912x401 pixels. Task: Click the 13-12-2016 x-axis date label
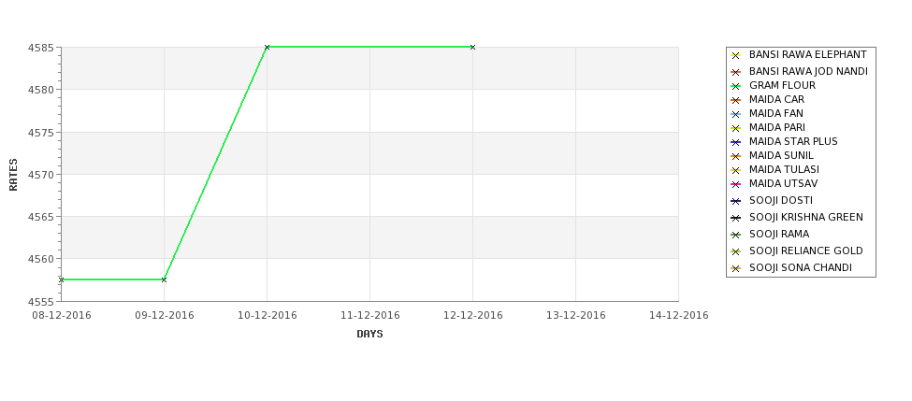coord(575,315)
